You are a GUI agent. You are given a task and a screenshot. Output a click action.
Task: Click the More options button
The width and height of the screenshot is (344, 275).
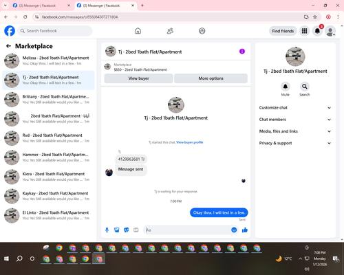[211, 78]
